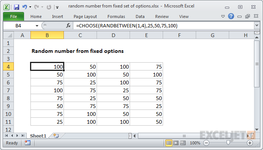Click the green File button
Viewport: 263px width, 150px height.
(13, 16)
